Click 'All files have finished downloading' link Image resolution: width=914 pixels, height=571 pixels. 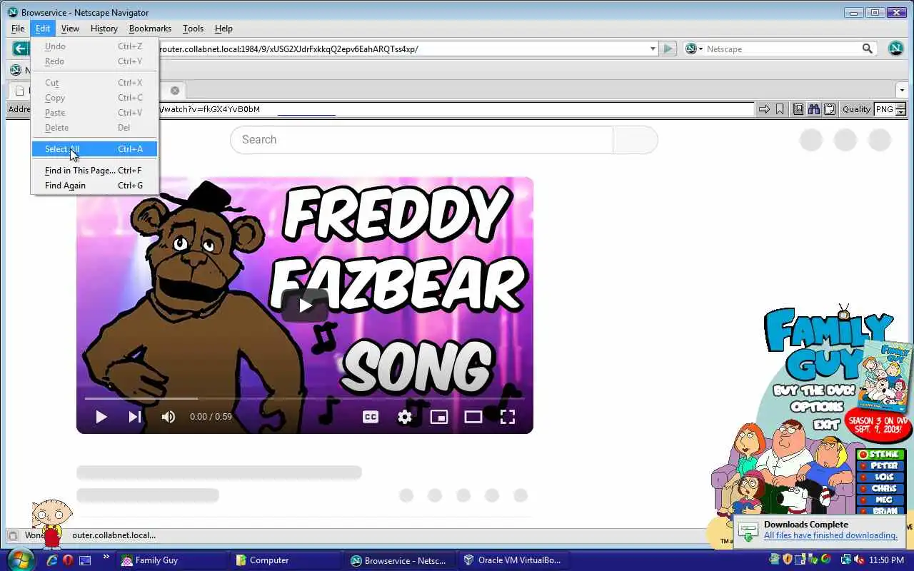pos(830,535)
